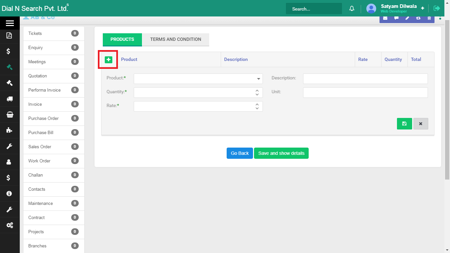Save product row with green disk button

(x=404, y=124)
